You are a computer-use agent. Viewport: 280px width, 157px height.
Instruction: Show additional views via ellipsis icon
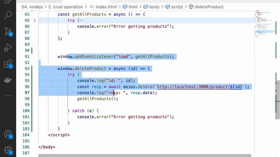[x=8, y=96]
